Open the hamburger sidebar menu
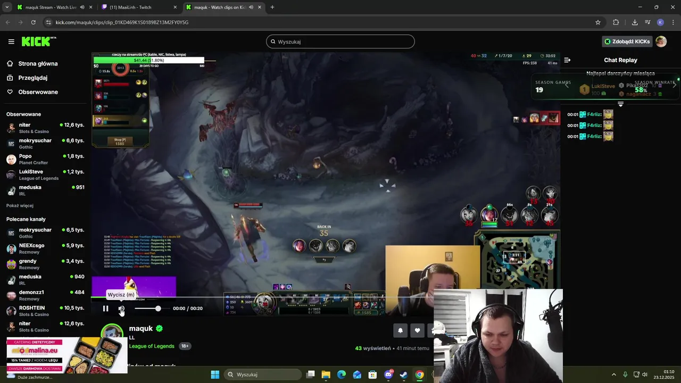Image resolution: width=681 pixels, height=383 pixels. [11, 41]
